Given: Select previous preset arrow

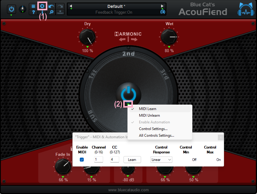Looking at the screenshot, I should click(x=71, y=6).
